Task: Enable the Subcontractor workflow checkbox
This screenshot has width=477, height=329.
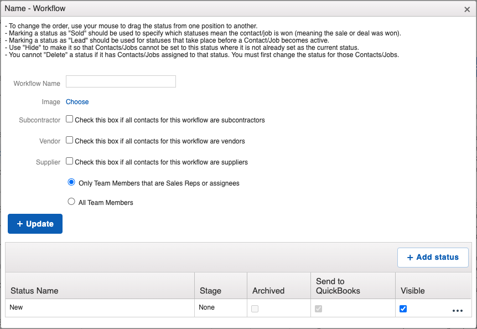Action: (x=70, y=119)
